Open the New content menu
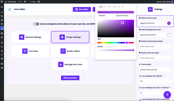This screenshot has height=101, width=174. click(x=33, y=2)
